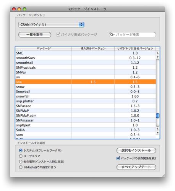Select the smoothtail package row
The image size is (175, 191).
click(x=86, y=63)
